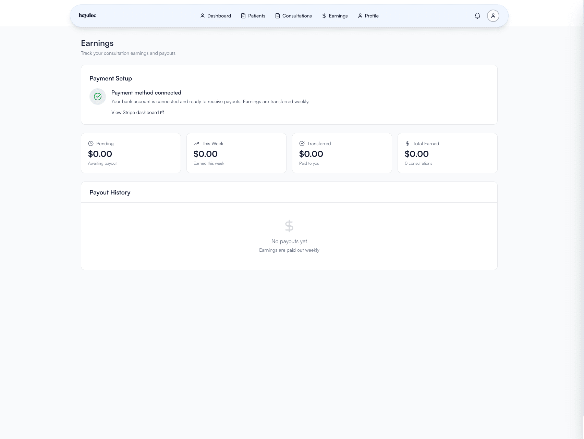Viewport: 584px width, 439px height.
Task: Click the trending arrow icon on This Week card
Action: pyautogui.click(x=196, y=143)
